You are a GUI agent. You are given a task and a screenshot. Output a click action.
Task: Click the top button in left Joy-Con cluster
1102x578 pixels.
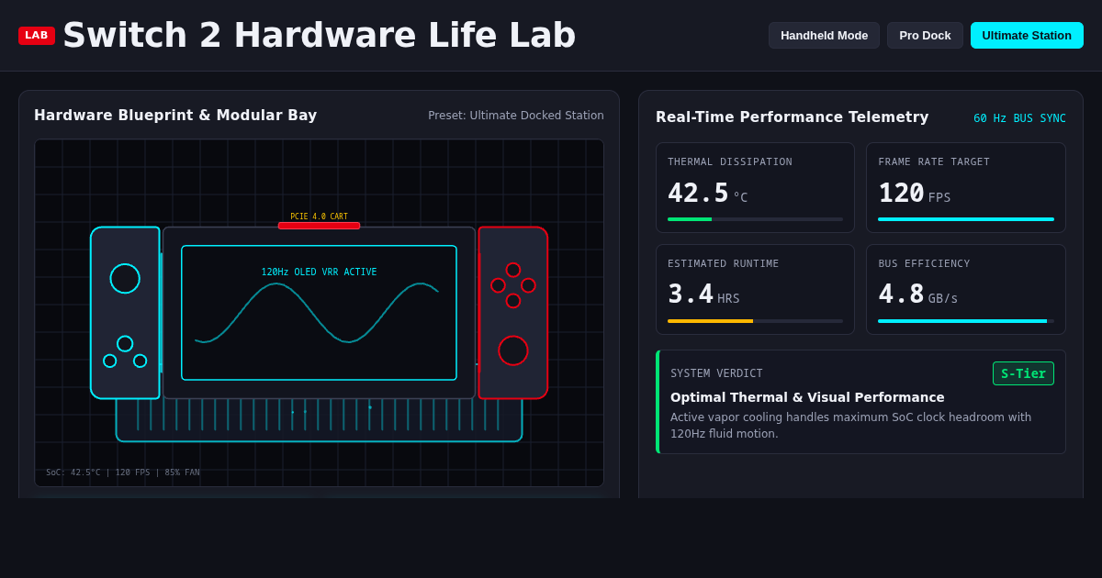tap(125, 344)
